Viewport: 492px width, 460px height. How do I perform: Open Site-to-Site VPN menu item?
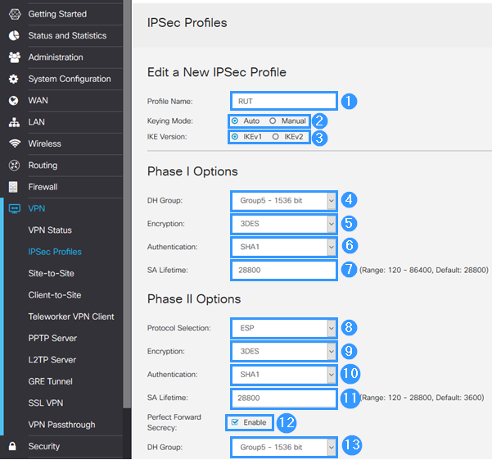tap(51, 273)
